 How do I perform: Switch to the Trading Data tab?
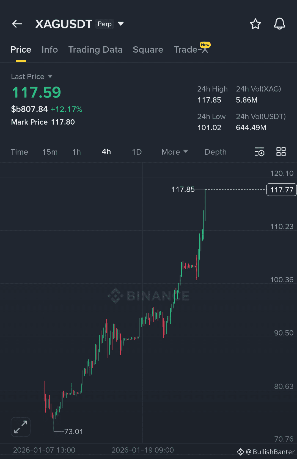pyautogui.click(x=95, y=50)
